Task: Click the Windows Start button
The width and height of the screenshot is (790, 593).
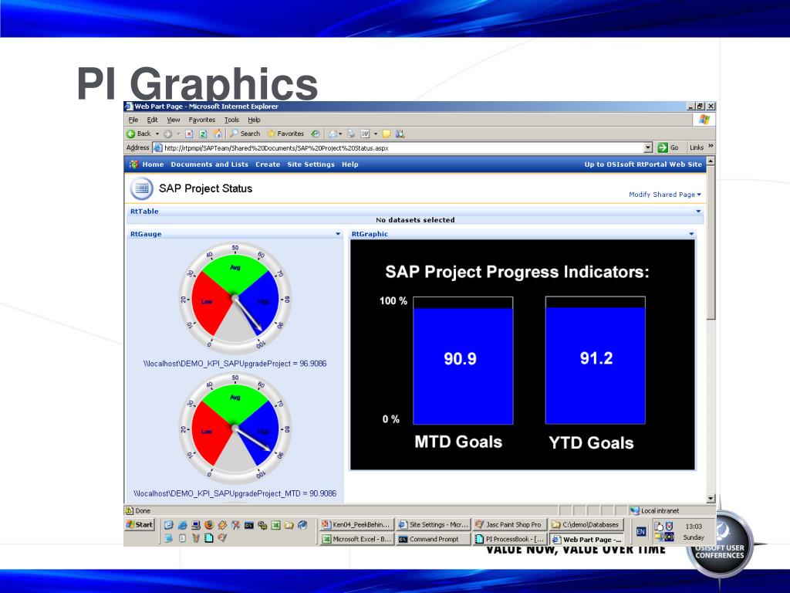Action: [x=140, y=524]
